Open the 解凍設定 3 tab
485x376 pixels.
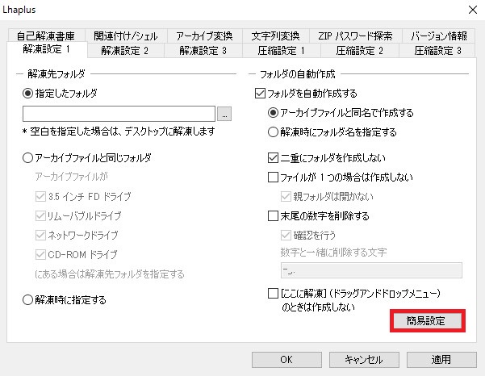point(203,50)
